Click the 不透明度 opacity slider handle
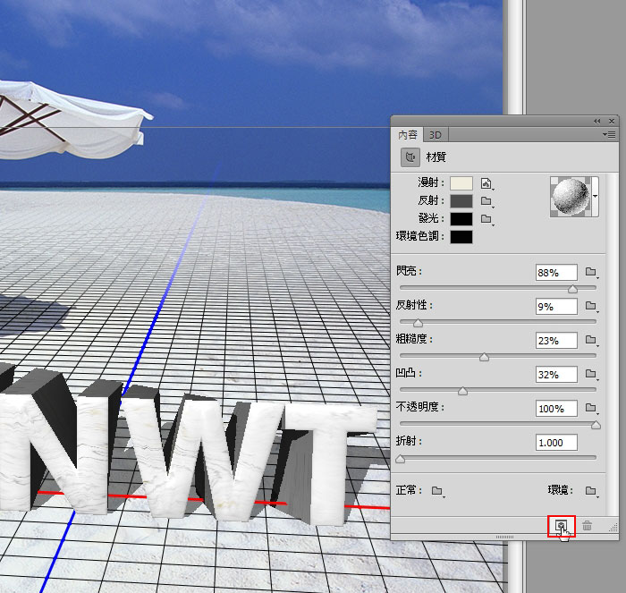 click(x=595, y=425)
